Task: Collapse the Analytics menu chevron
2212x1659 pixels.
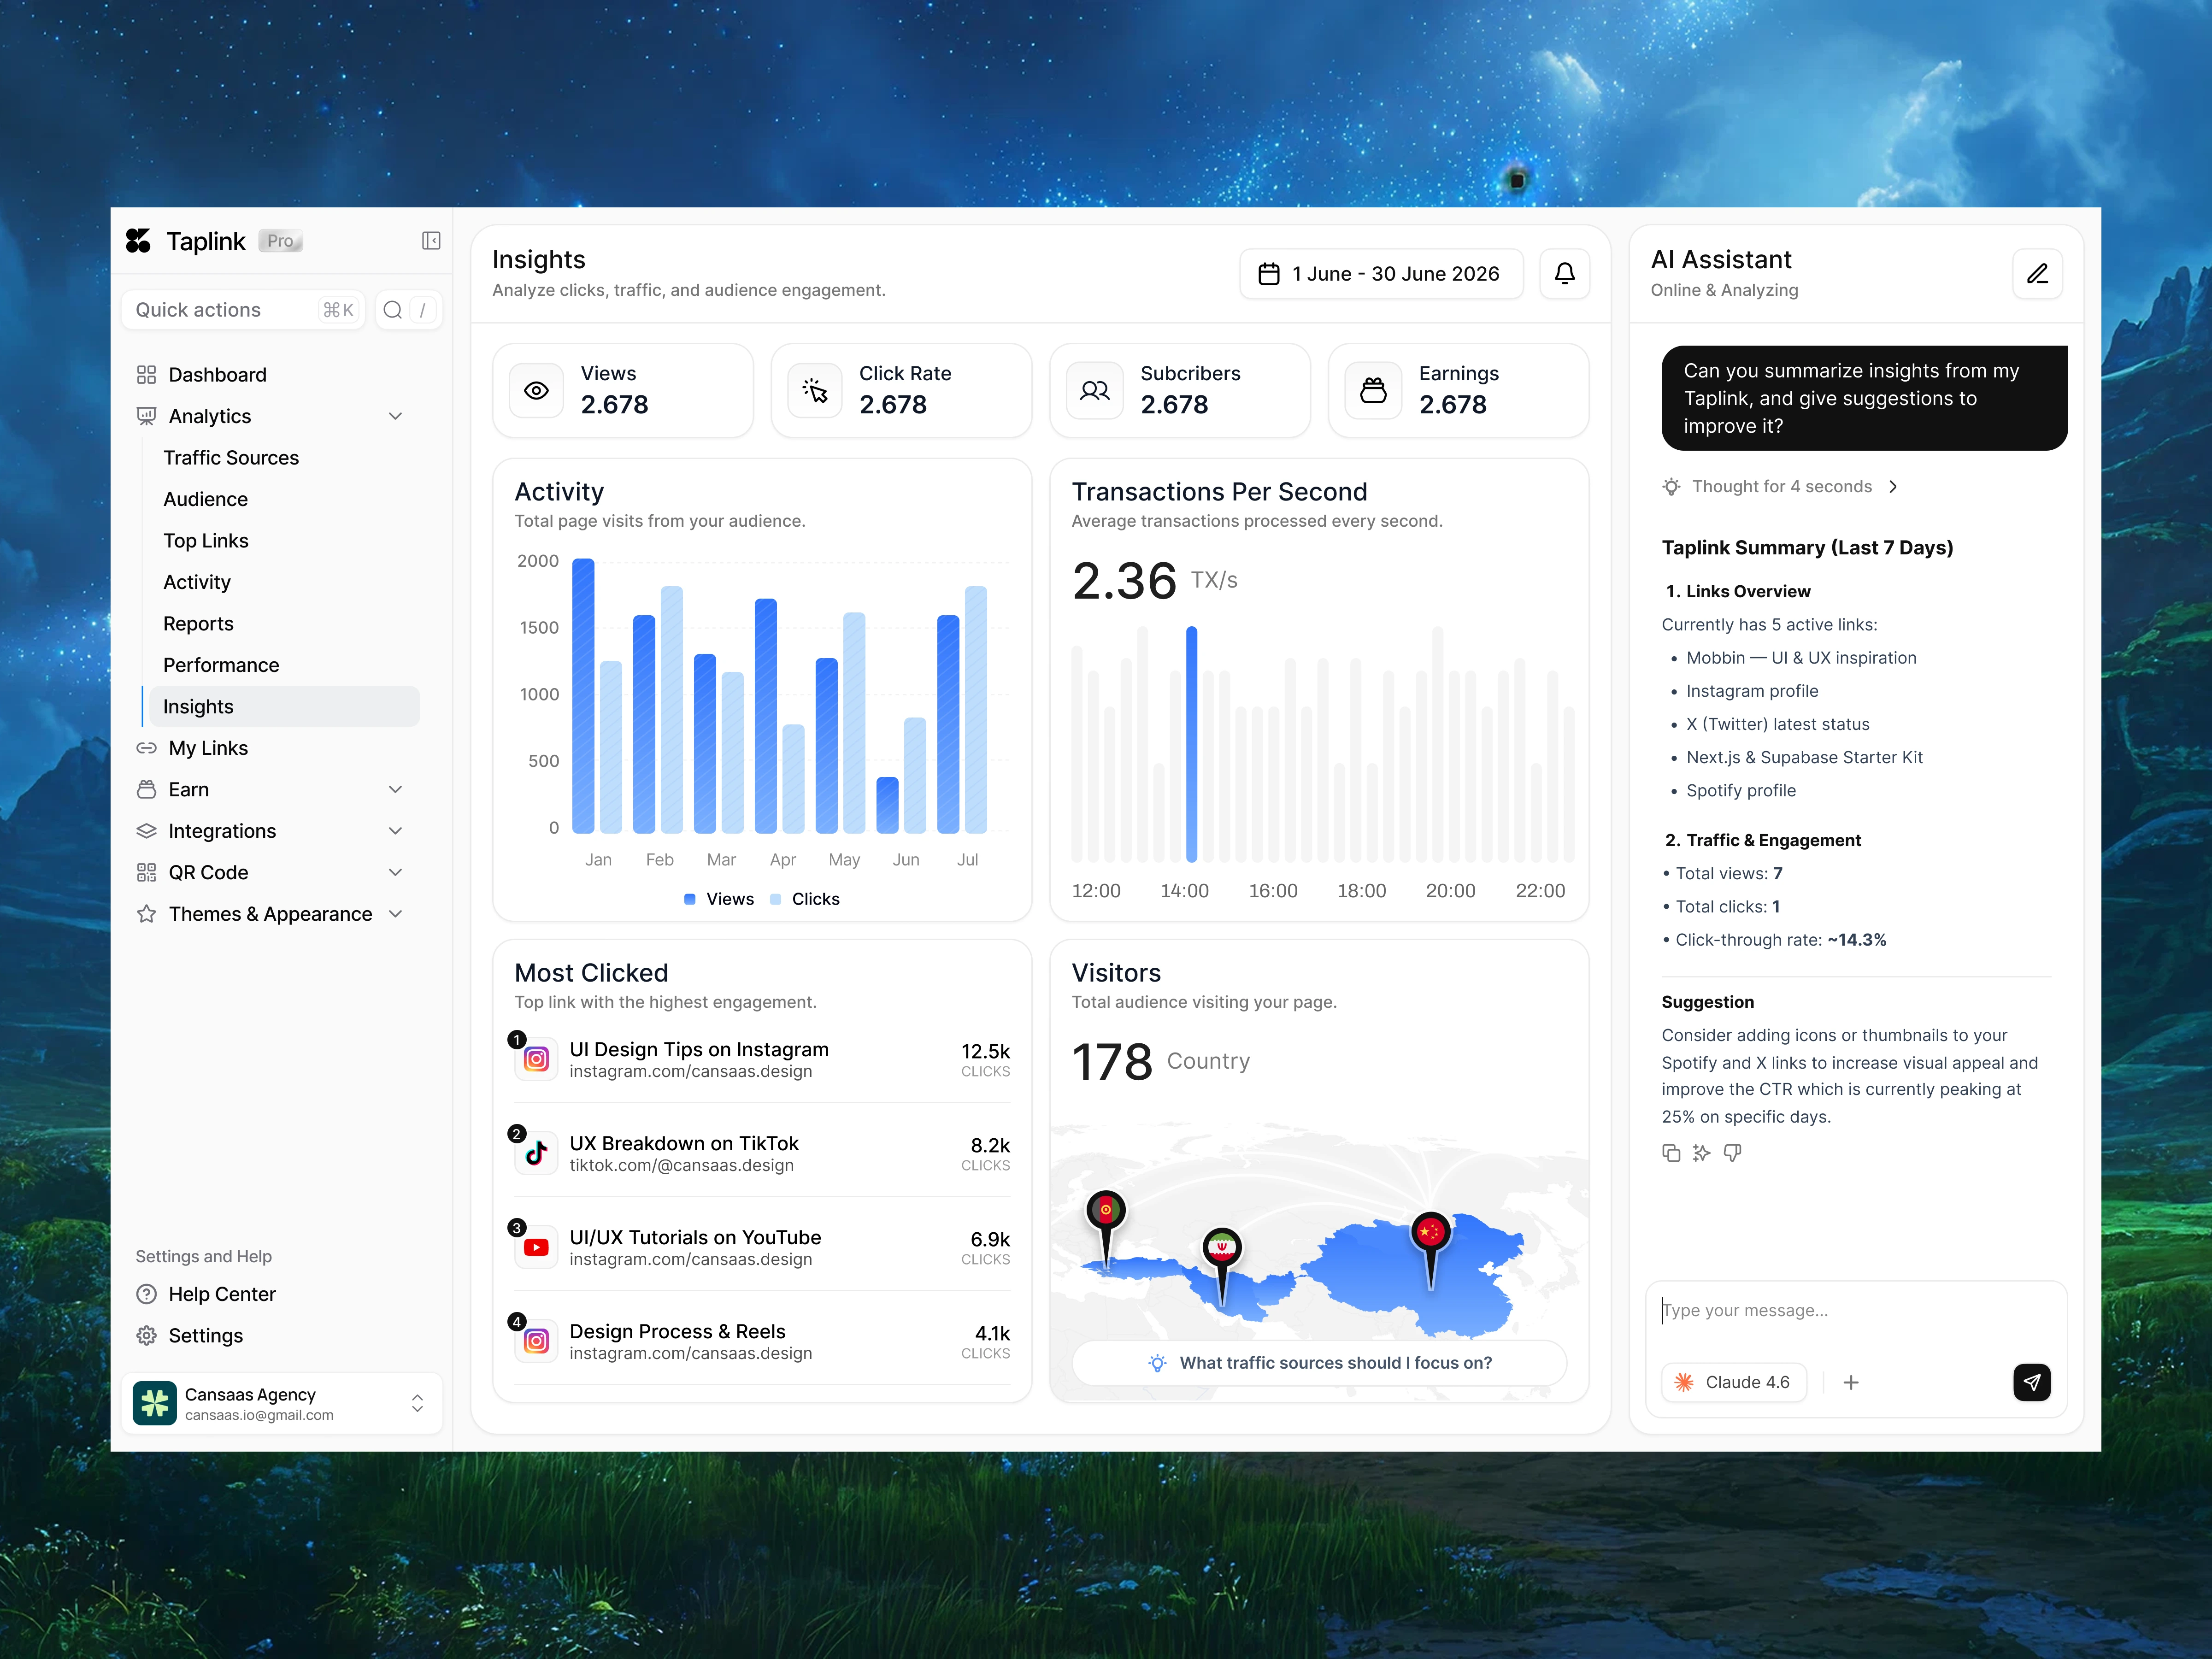Action: click(x=396, y=416)
